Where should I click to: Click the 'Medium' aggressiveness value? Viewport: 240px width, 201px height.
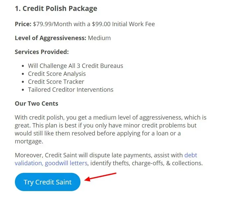click(x=99, y=38)
